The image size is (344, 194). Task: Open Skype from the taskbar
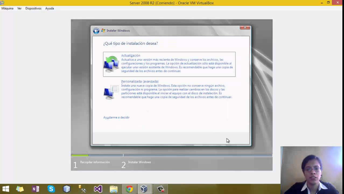[51, 189]
